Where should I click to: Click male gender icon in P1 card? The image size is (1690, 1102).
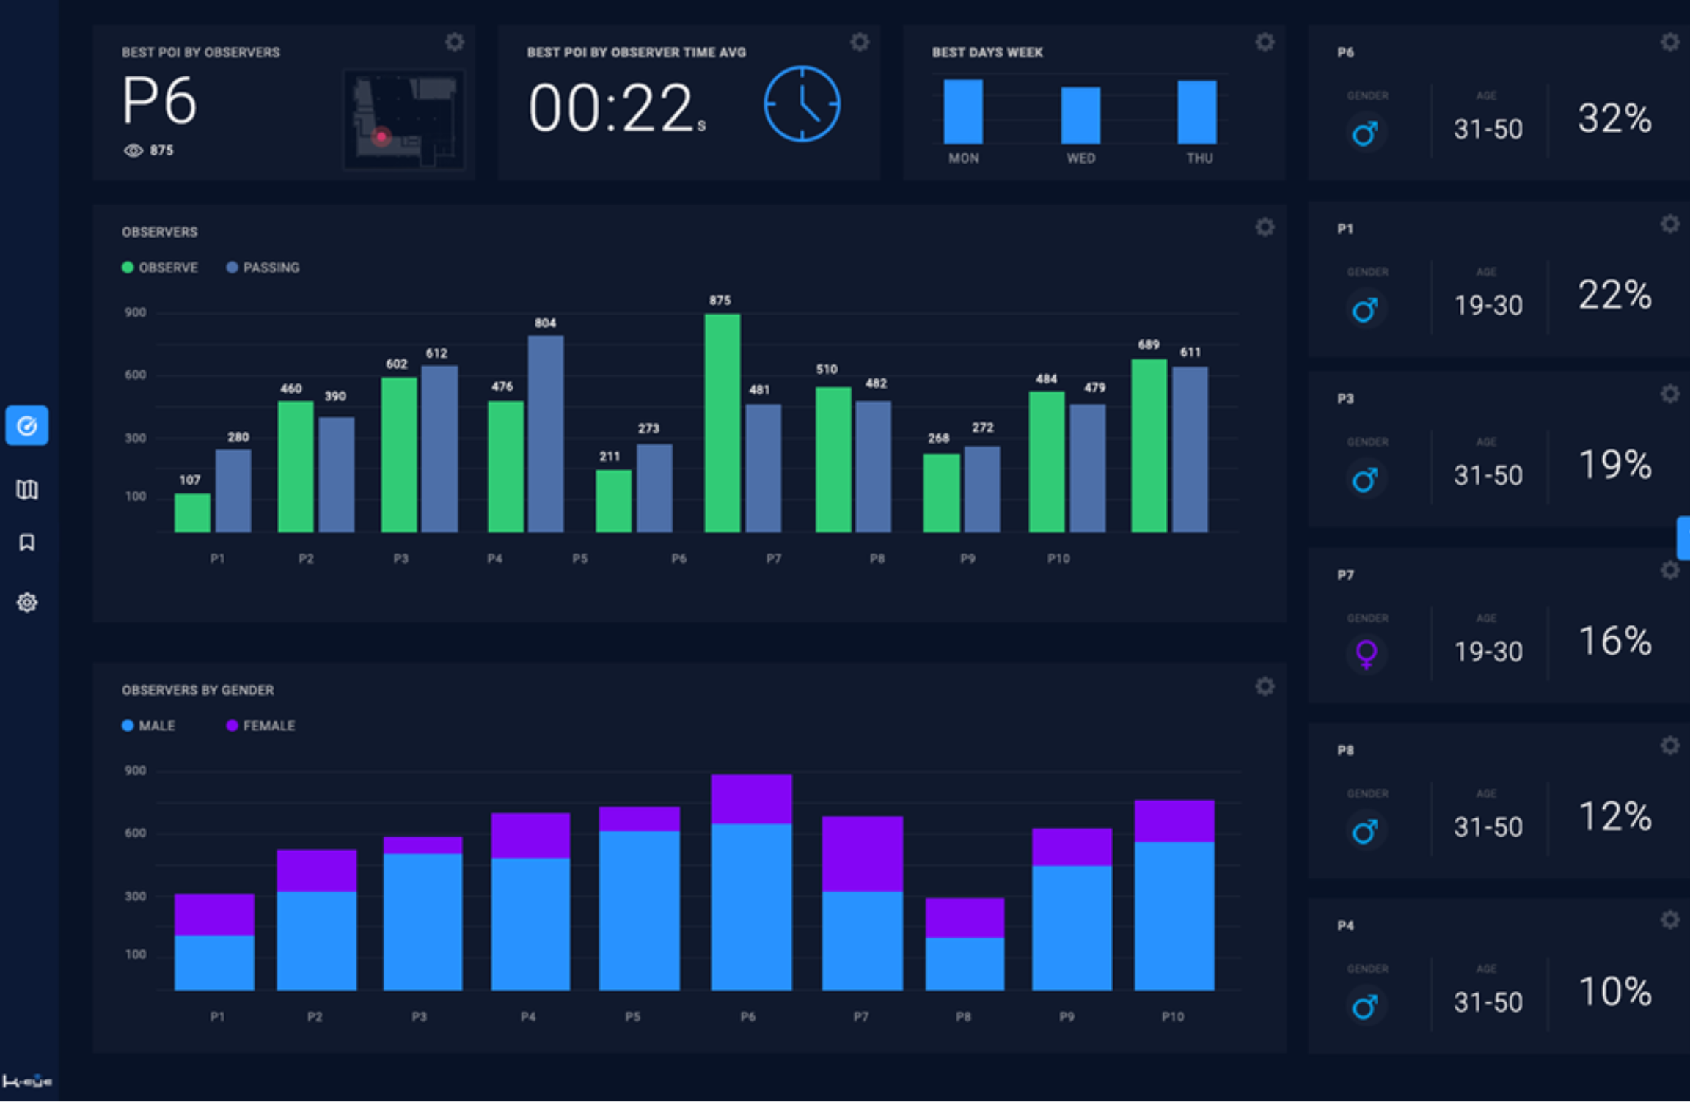click(x=1366, y=309)
